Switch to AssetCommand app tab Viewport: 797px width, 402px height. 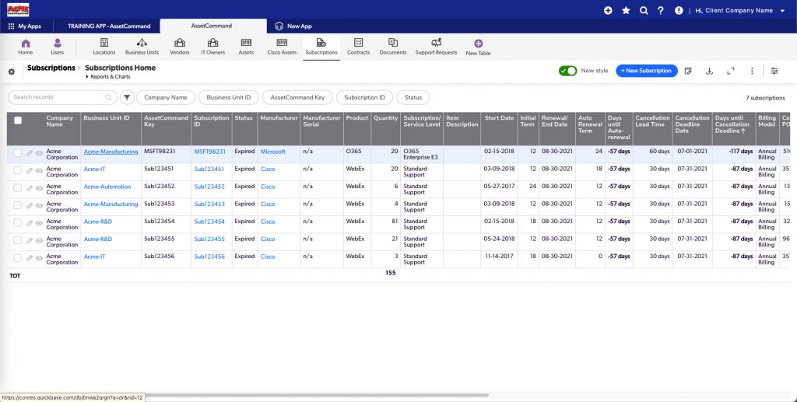[x=212, y=26]
